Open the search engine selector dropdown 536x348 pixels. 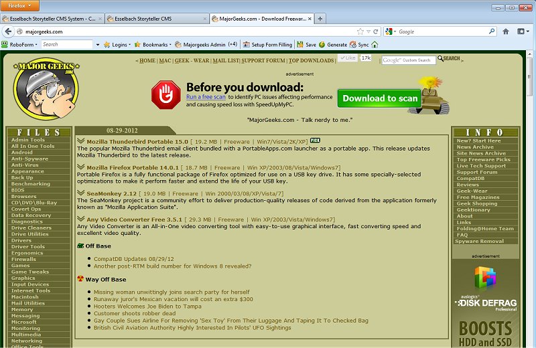coord(395,31)
